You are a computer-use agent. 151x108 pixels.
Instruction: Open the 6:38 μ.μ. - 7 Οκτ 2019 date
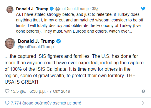(50, 91)
